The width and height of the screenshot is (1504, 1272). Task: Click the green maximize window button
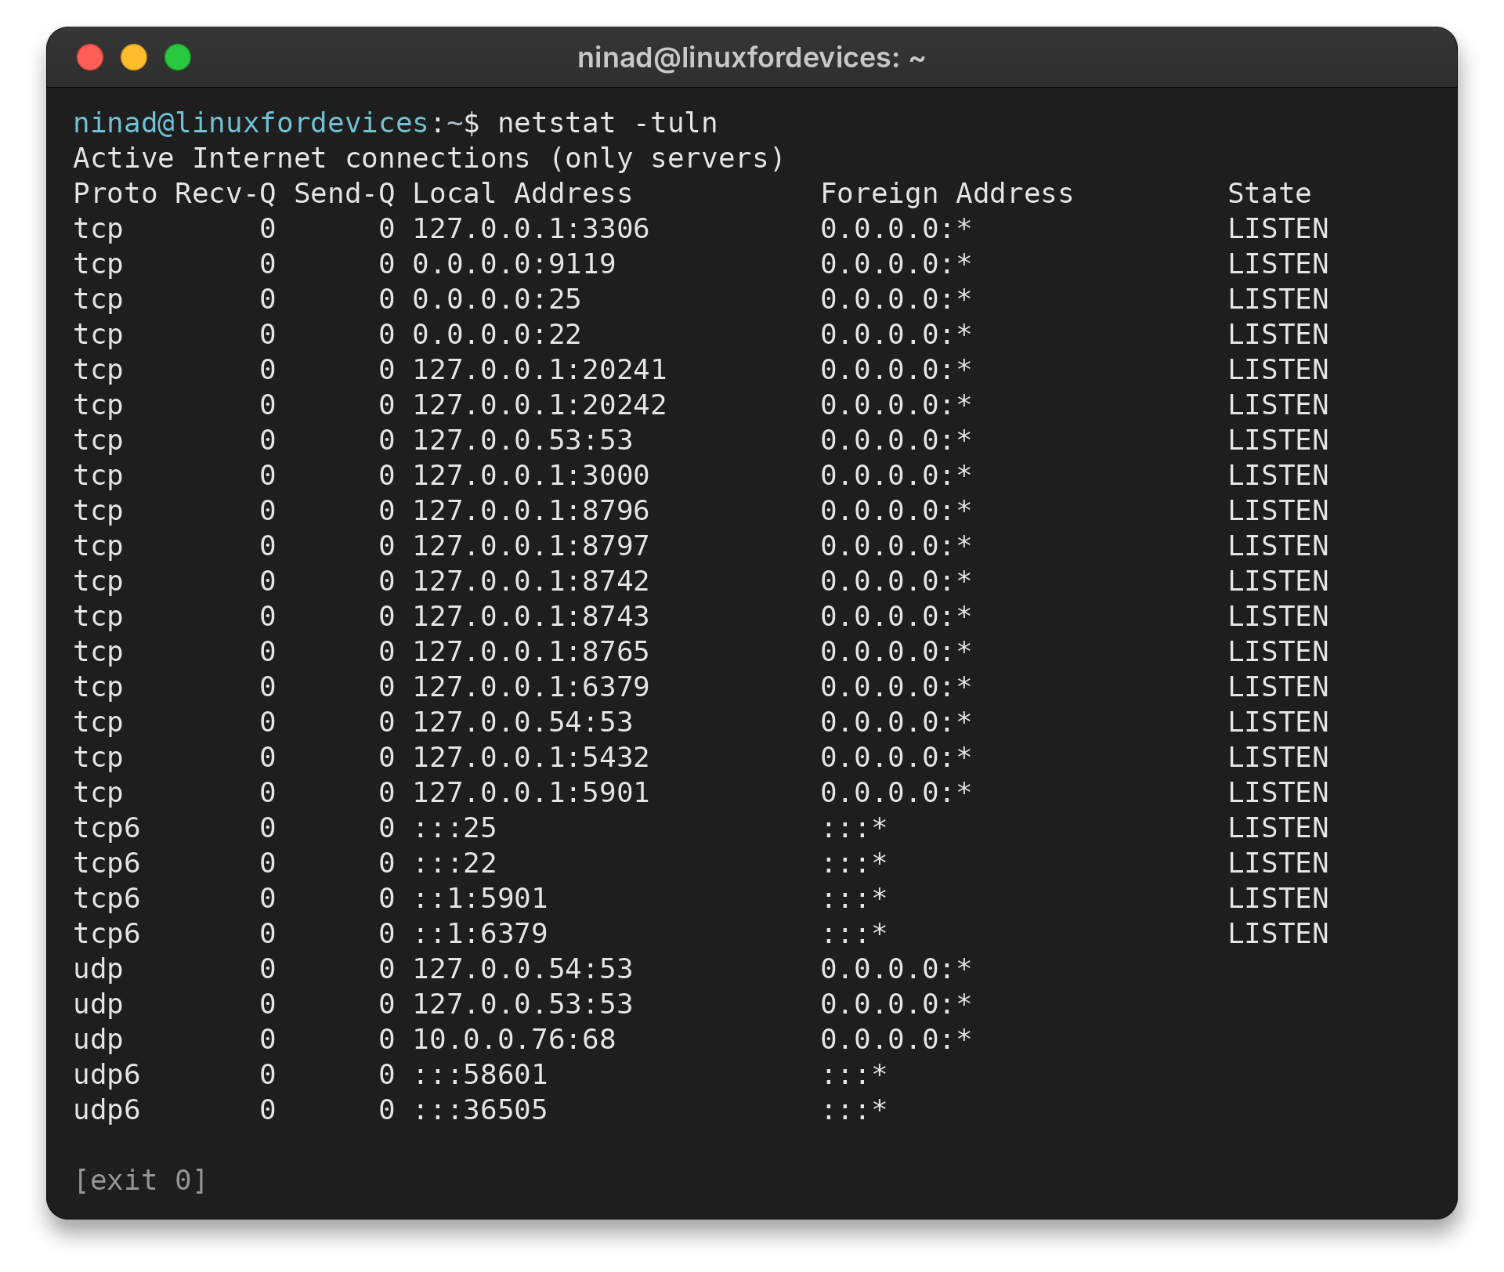pos(178,57)
